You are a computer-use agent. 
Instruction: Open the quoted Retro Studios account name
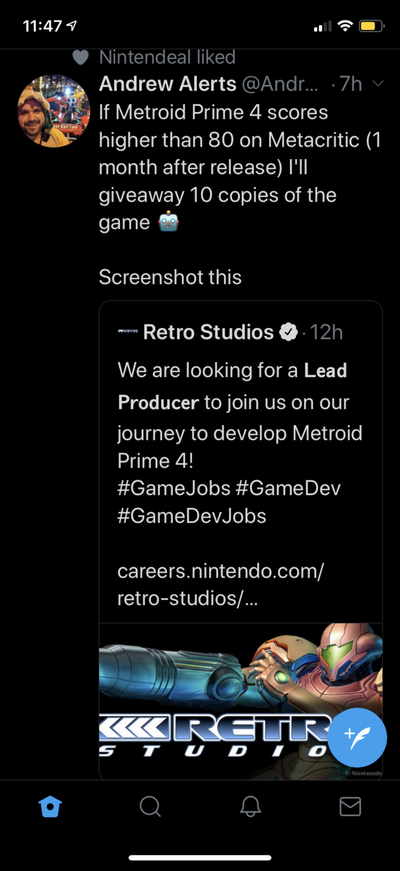(x=208, y=332)
